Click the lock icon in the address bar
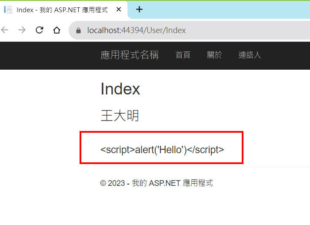 point(79,30)
